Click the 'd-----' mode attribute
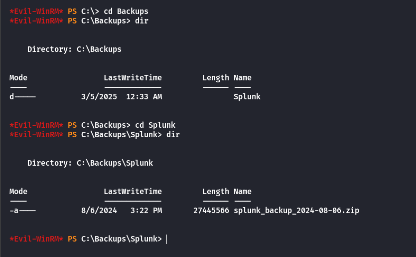The height and width of the screenshot is (257, 416). coord(22,97)
